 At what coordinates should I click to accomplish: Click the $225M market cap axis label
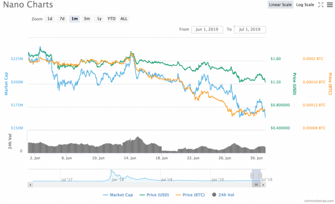pyautogui.click(x=17, y=59)
